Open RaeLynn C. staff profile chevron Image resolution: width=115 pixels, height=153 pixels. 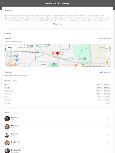click(x=109, y=143)
